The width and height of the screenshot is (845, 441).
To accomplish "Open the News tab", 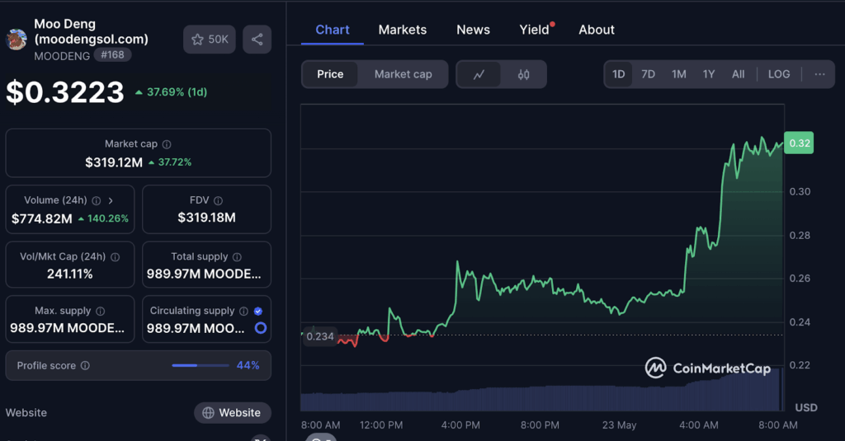I will click(473, 30).
